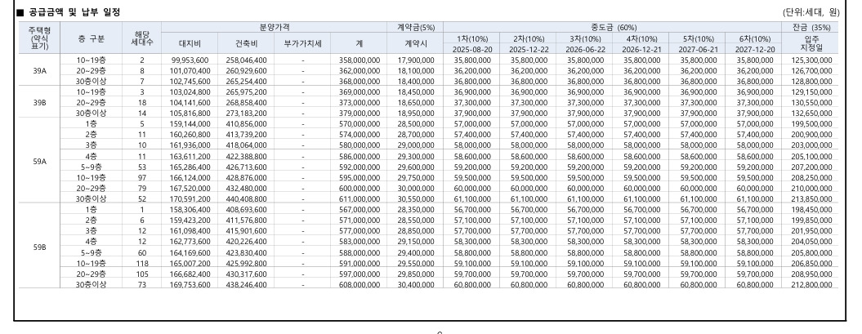862x334 pixels.
Task: Select the total price '600,000,000'
Action: (x=359, y=189)
